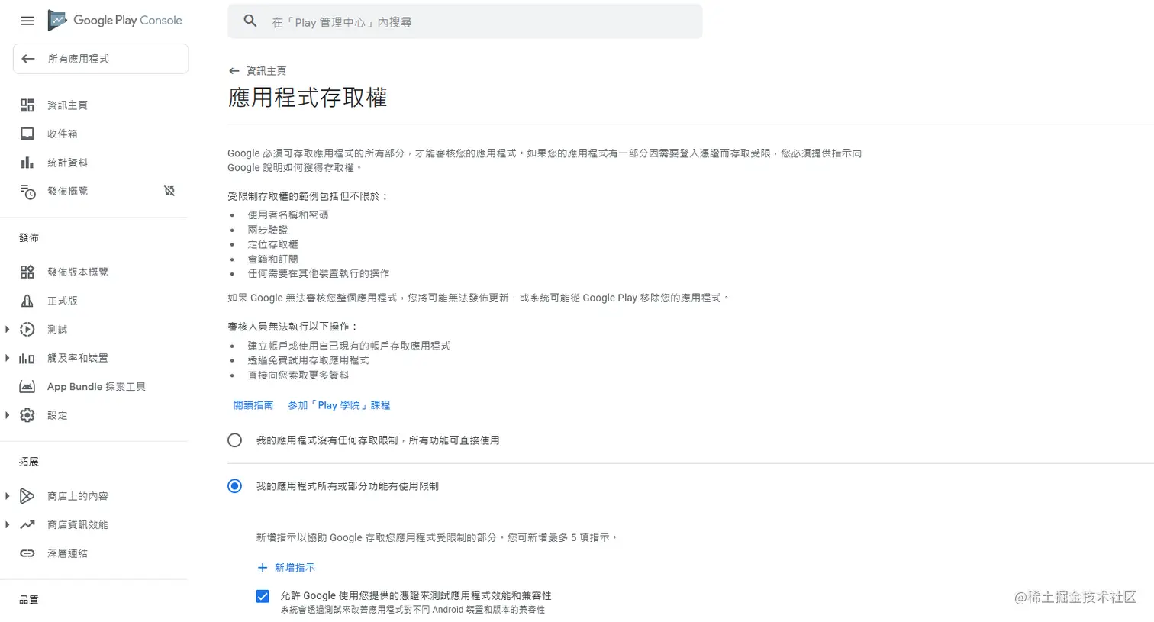Click the 任何需要在其他裝置執行的操作 bullet text

coord(318,273)
